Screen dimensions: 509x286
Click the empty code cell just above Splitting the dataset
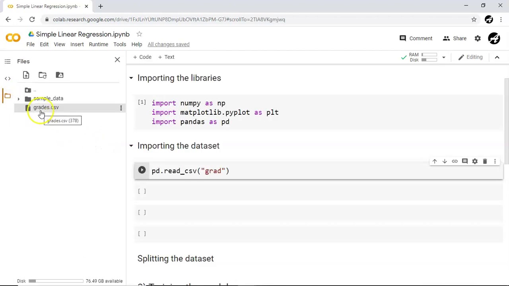point(319,234)
